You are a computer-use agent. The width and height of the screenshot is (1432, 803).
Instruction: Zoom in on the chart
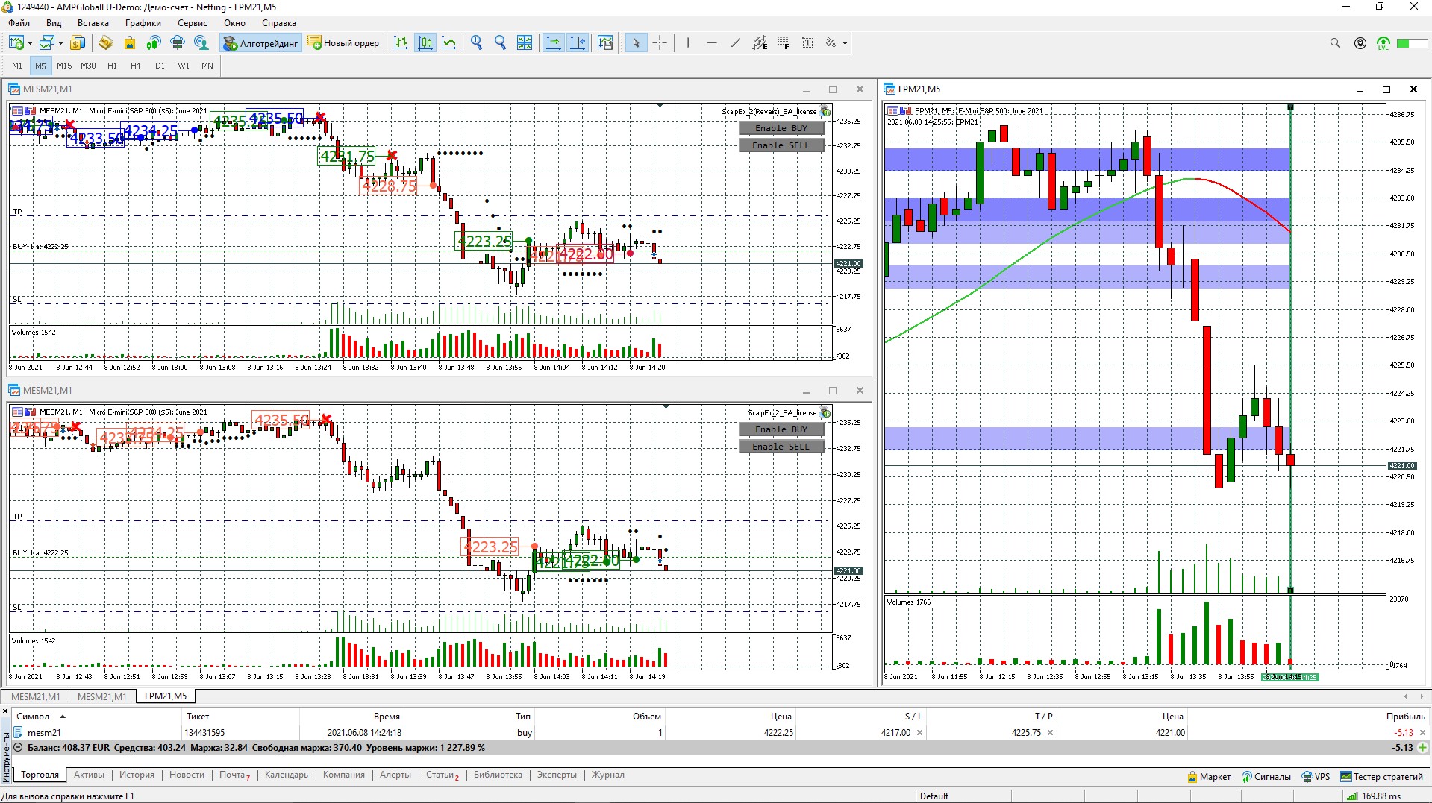pyautogui.click(x=477, y=43)
